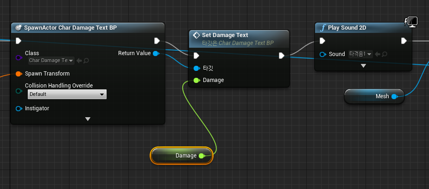The width and height of the screenshot is (429, 189).
Task: Select Set Damage Text node title
Action: click(x=225, y=35)
